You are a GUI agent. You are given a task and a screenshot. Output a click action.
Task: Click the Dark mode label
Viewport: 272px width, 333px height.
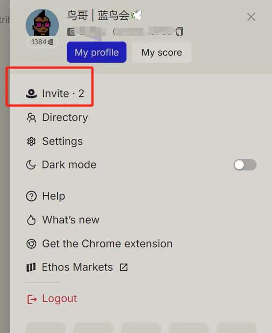tap(69, 165)
